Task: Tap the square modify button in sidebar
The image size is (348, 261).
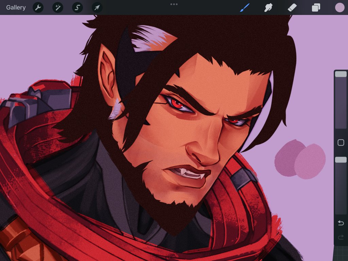Action: (341, 142)
